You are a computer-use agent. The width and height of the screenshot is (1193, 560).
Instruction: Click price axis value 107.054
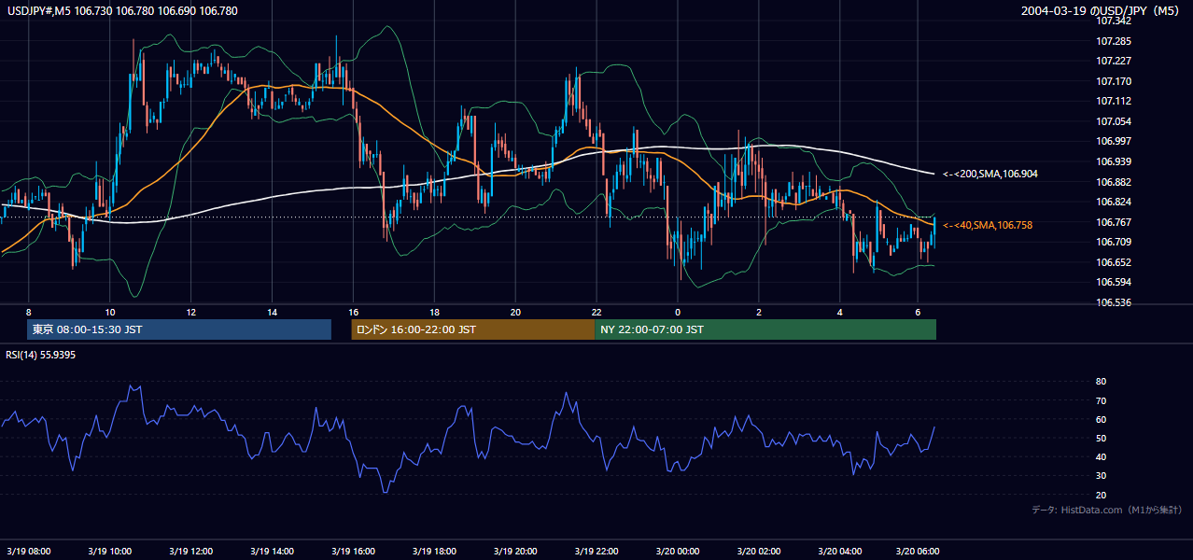point(1114,121)
